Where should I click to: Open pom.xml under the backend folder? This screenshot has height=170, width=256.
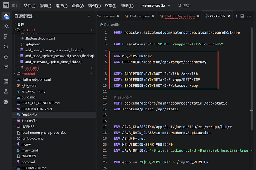(31, 68)
